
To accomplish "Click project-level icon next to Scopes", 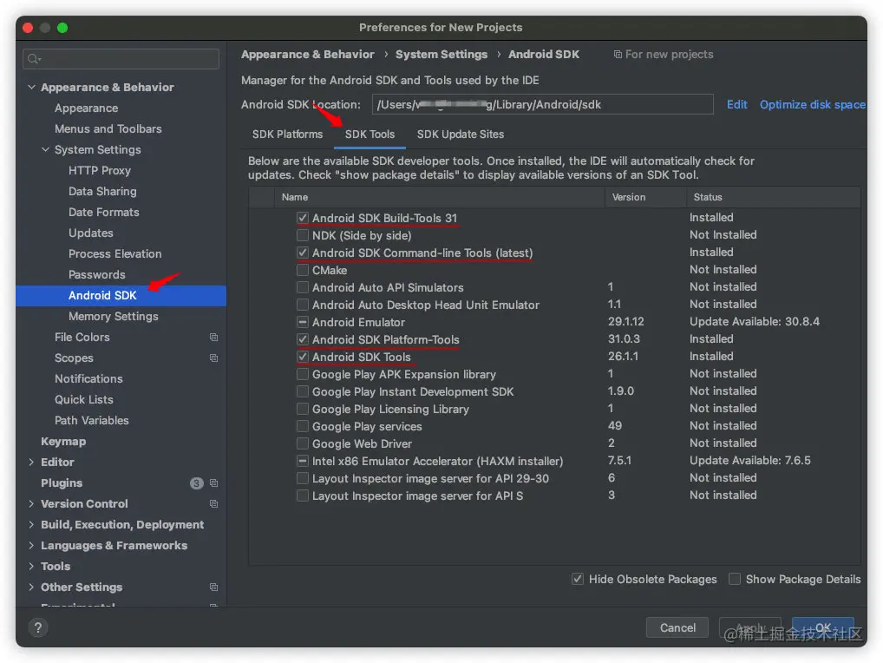I will 213,358.
